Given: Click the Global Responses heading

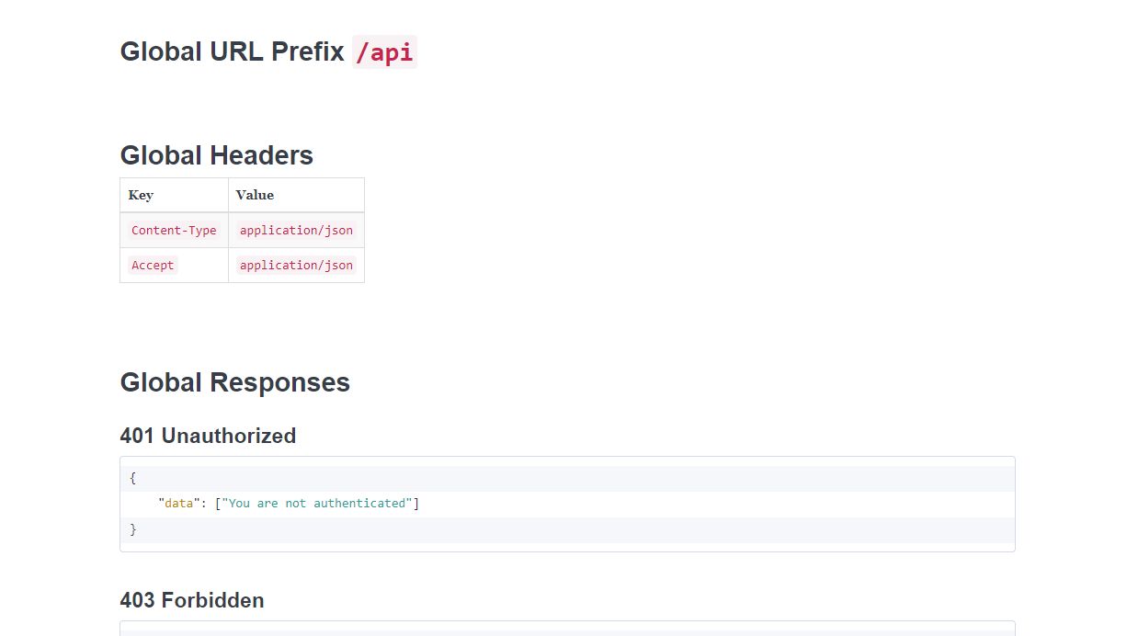Looking at the screenshot, I should pyautogui.click(x=234, y=382).
